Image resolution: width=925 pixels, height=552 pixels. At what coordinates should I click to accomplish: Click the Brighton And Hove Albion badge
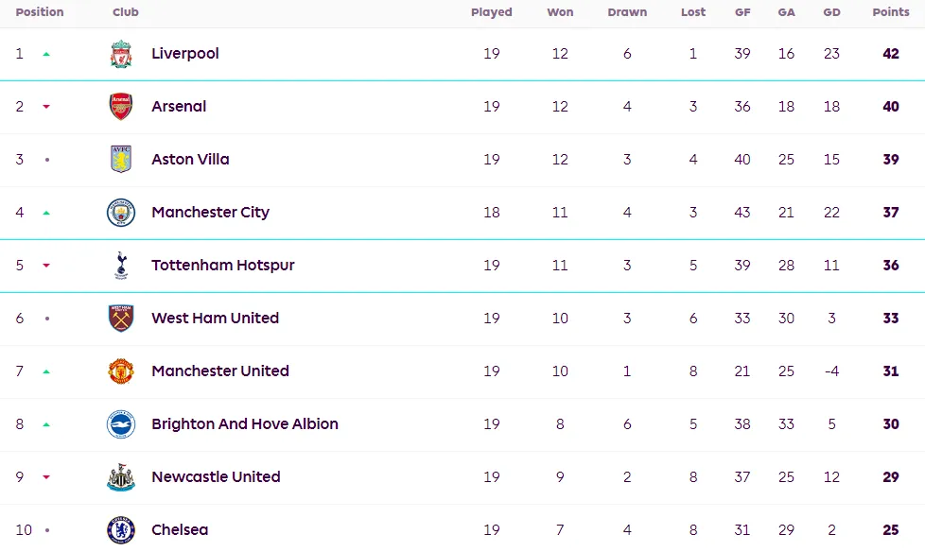[x=121, y=424]
